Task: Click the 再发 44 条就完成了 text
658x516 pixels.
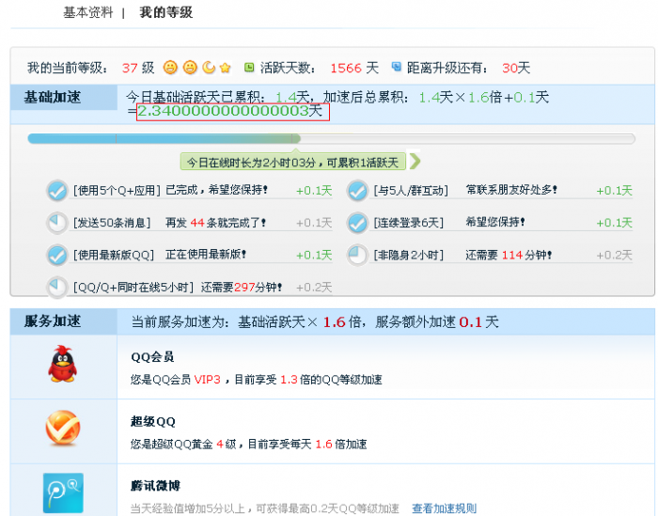Action: [215, 223]
